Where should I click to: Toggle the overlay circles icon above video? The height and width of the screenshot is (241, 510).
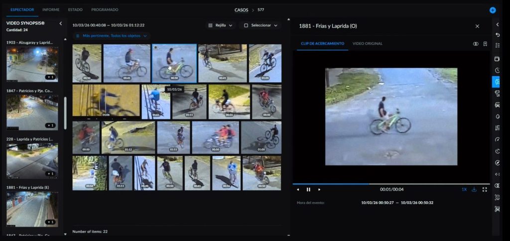[x=475, y=44]
